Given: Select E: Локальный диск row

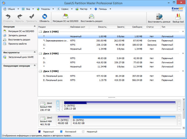Looking at the screenshot, I should pyautogui.click(x=111, y=80).
